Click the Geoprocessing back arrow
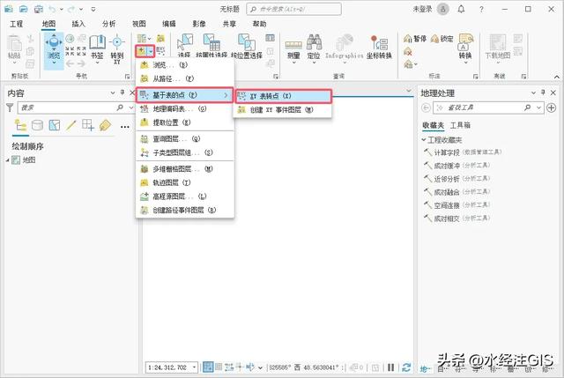Viewport: 564px width, 378px height. click(426, 107)
